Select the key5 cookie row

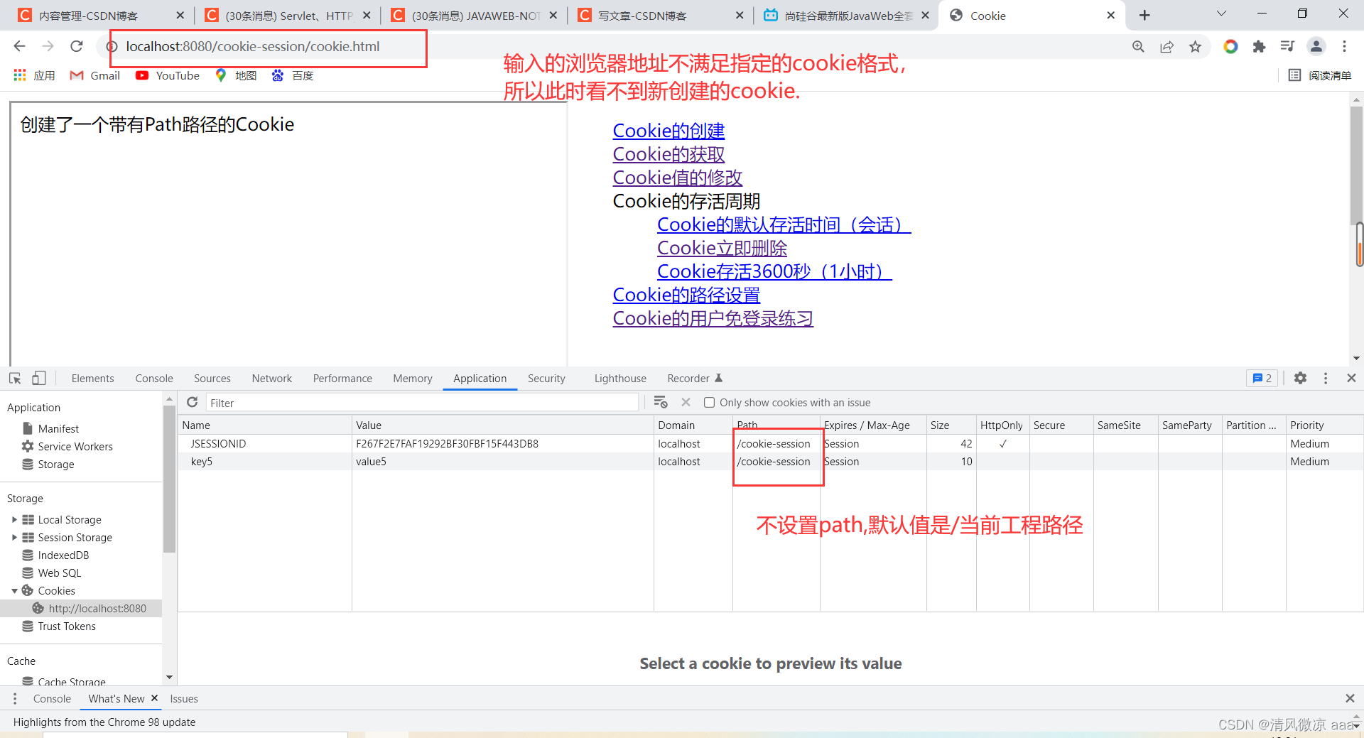(770, 461)
